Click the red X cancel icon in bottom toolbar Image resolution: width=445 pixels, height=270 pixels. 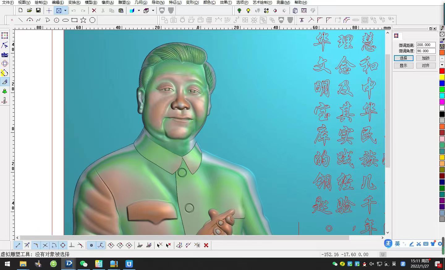pos(206,245)
